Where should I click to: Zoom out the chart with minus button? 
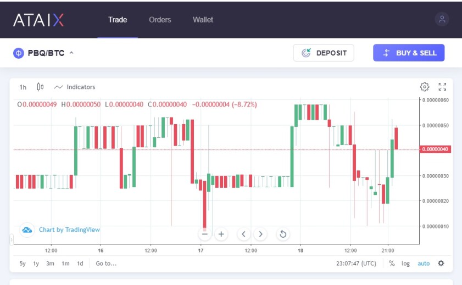[x=205, y=234]
